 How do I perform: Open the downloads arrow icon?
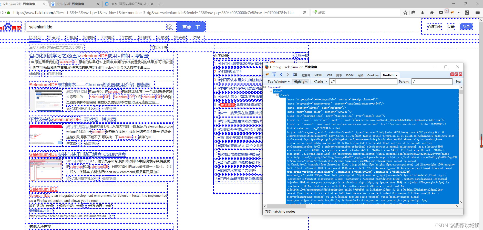pos(423,13)
